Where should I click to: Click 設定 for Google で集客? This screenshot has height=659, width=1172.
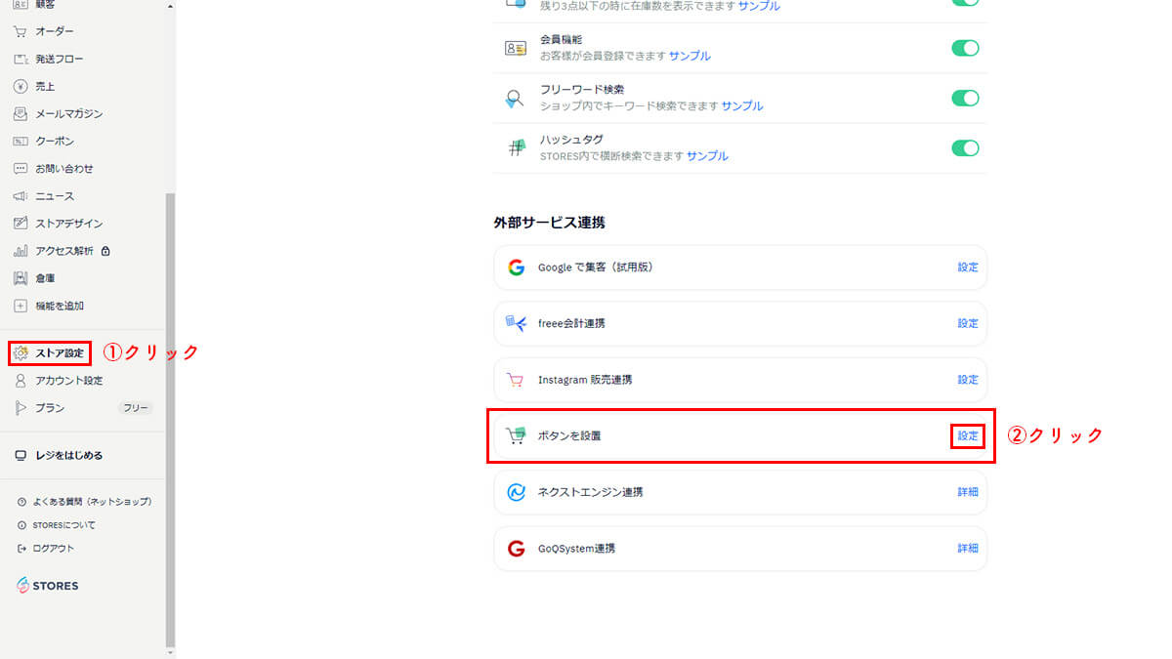click(968, 268)
